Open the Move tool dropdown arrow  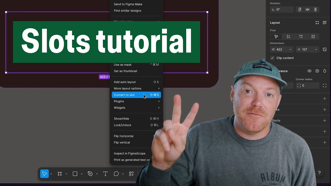tap(51, 174)
